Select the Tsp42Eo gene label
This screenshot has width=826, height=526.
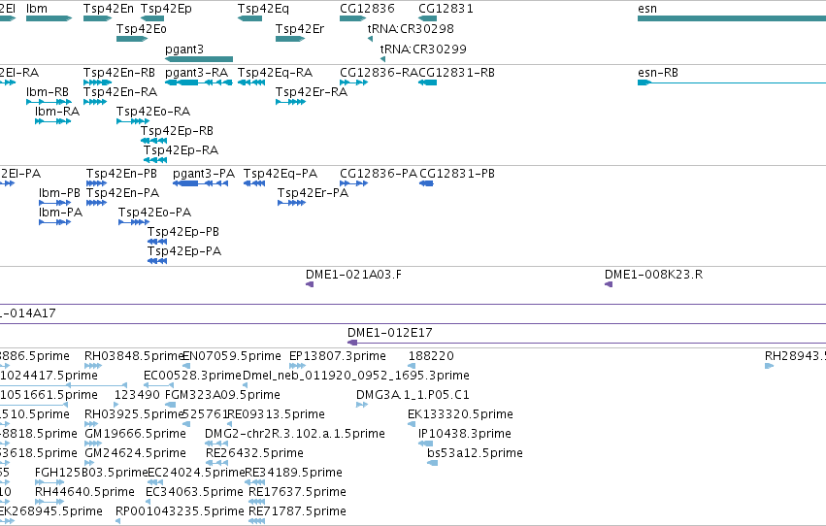coord(141,28)
